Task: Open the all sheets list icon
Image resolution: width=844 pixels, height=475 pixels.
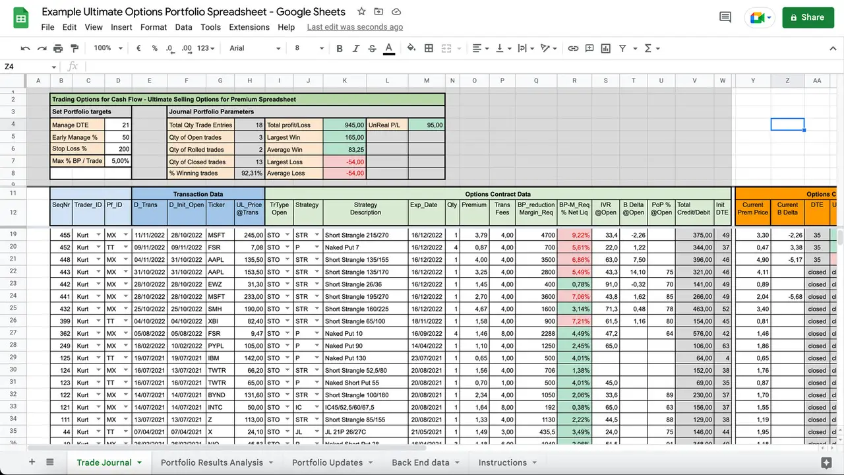Action: pos(50,462)
